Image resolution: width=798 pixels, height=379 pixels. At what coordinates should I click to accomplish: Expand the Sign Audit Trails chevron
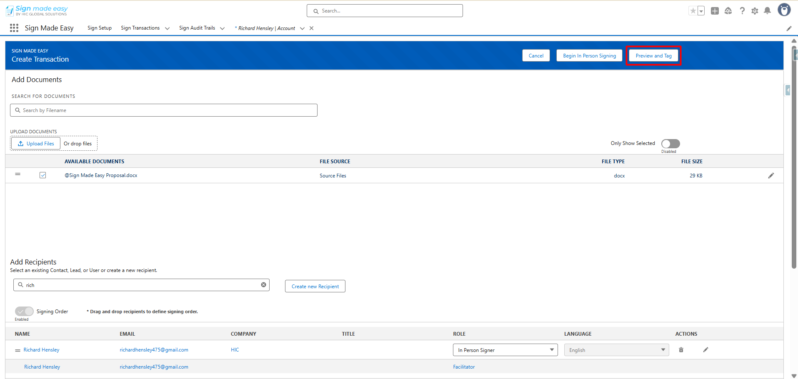(x=222, y=28)
